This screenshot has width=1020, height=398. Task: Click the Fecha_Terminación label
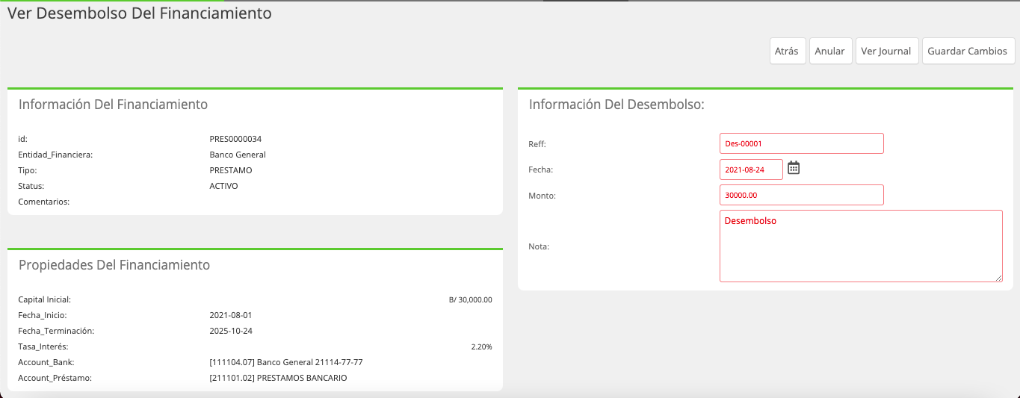[x=56, y=331]
